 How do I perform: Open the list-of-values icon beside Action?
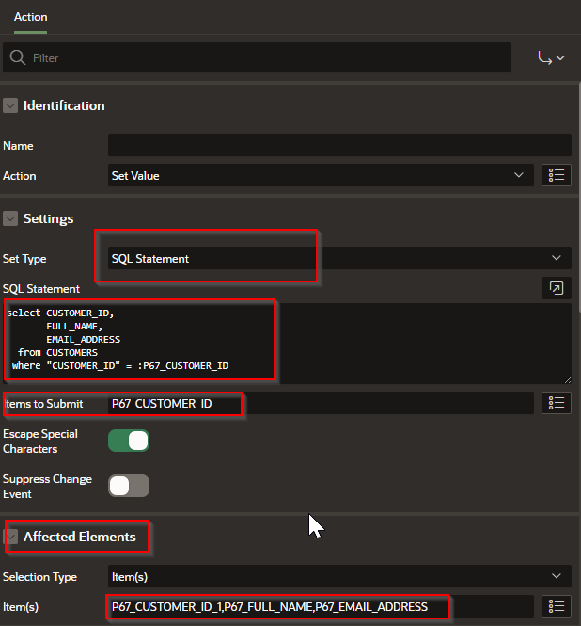coord(557,175)
